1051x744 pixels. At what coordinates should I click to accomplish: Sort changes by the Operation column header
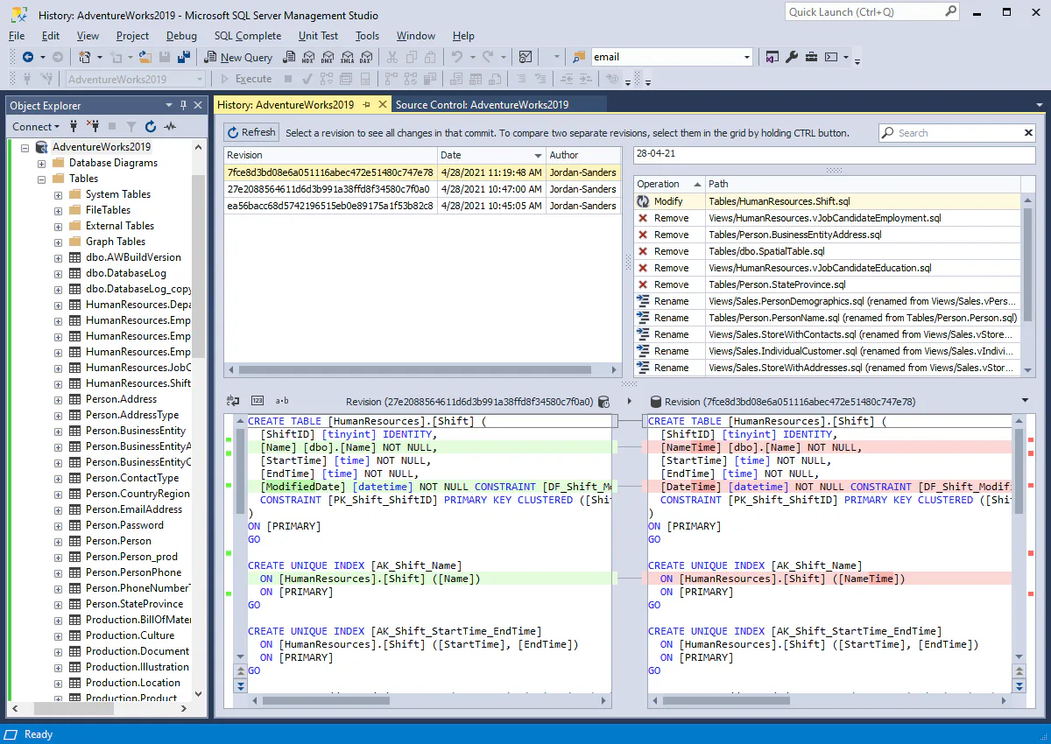pyautogui.click(x=670, y=184)
